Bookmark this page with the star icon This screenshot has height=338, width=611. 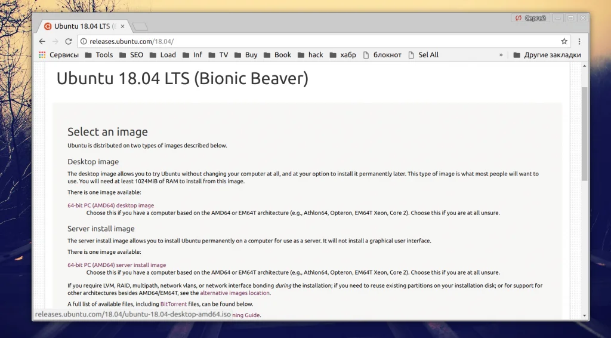pyautogui.click(x=564, y=41)
